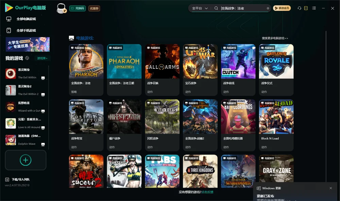Viewport: 340px width, 201px height.
Task: Click the OurPlay logo icon
Action: (9, 7)
